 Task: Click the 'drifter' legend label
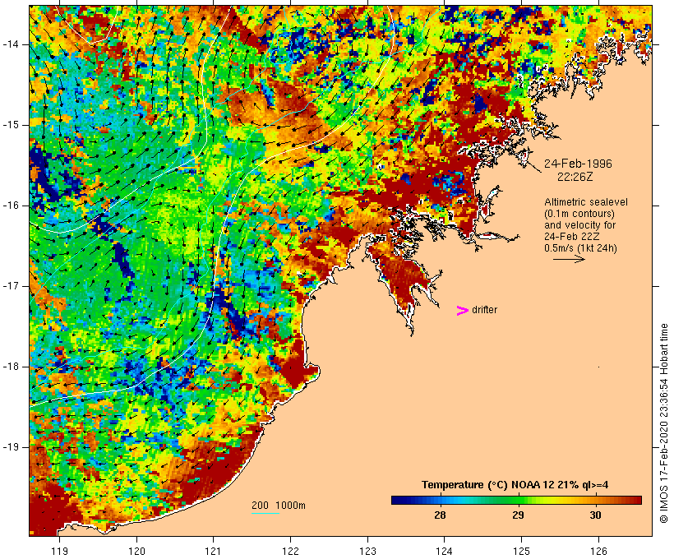484,310
